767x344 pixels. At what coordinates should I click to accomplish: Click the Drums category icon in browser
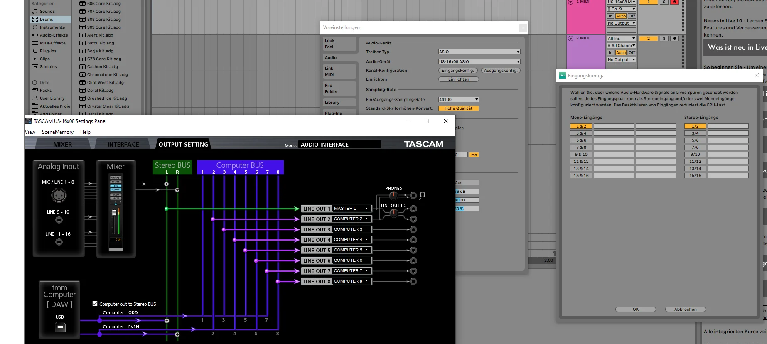pyautogui.click(x=35, y=20)
